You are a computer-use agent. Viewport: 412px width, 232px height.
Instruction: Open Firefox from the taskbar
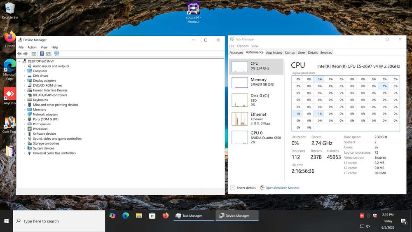166,216
